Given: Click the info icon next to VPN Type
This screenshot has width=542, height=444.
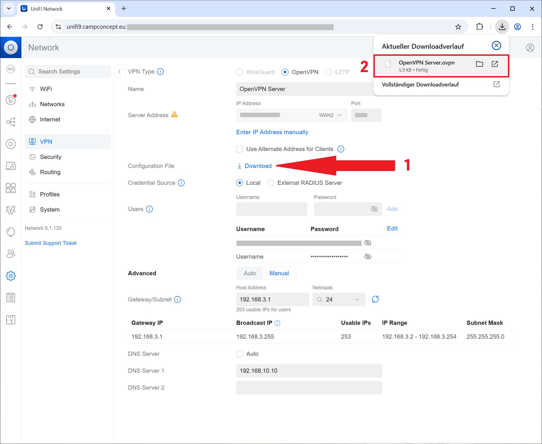Looking at the screenshot, I should coord(160,72).
